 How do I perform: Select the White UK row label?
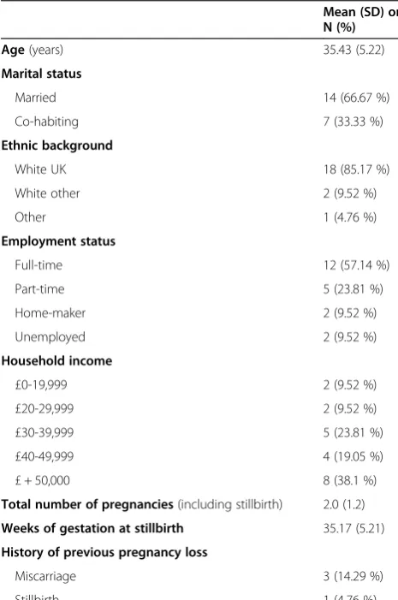40,169
